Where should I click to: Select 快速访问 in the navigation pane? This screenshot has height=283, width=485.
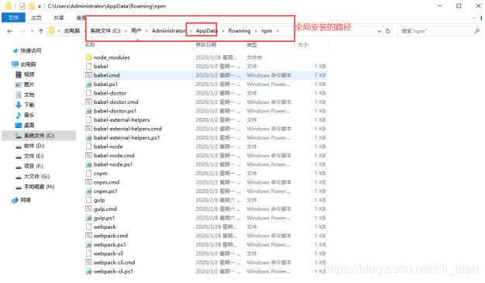point(27,50)
